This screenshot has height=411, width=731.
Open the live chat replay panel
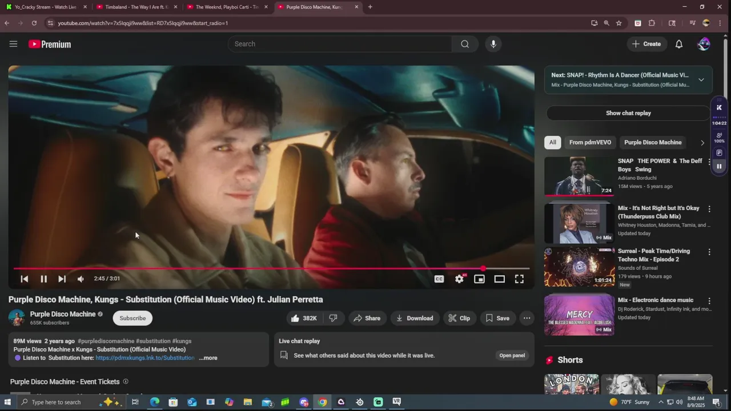(x=512, y=355)
